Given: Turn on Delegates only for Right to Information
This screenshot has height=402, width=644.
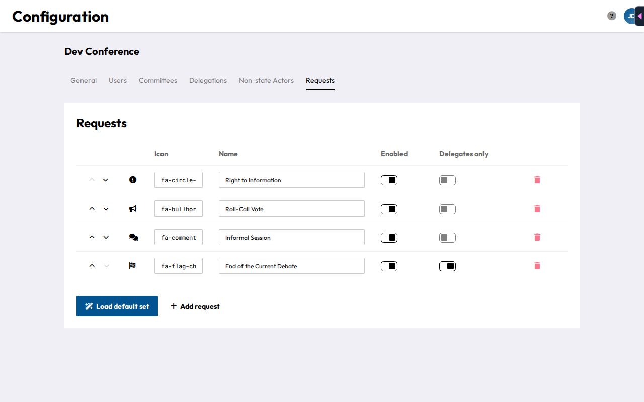Looking at the screenshot, I should coord(447,180).
